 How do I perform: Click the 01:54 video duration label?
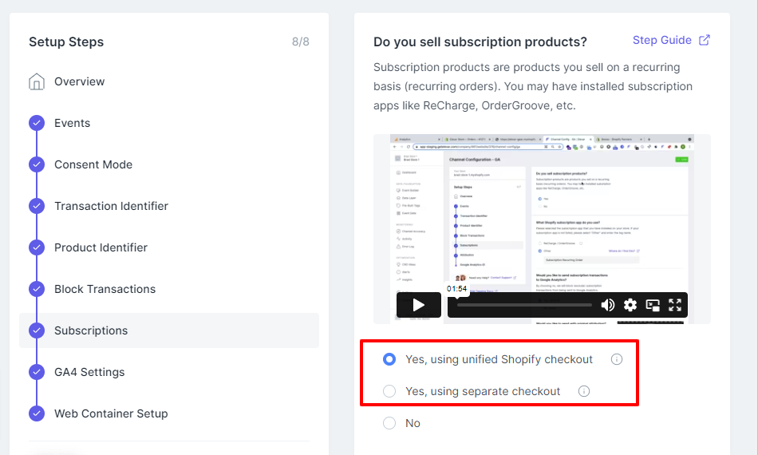point(456,289)
